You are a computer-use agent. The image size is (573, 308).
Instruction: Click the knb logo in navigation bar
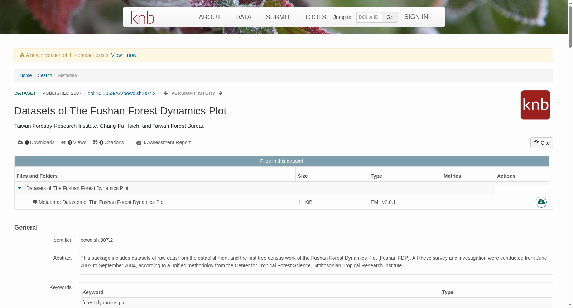click(x=142, y=18)
